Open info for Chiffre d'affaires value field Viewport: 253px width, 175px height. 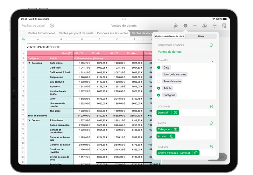pyautogui.click(x=196, y=153)
